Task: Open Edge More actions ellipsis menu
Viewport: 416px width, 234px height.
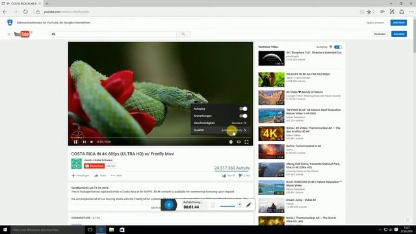Action: pyautogui.click(x=411, y=12)
